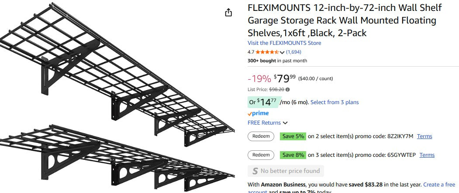The height and width of the screenshot is (193, 459).
Task: Click the 4.7 rating number
Action: (251, 52)
